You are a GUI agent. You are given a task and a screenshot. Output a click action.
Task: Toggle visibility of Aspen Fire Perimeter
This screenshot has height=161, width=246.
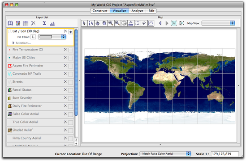coord(71,66)
